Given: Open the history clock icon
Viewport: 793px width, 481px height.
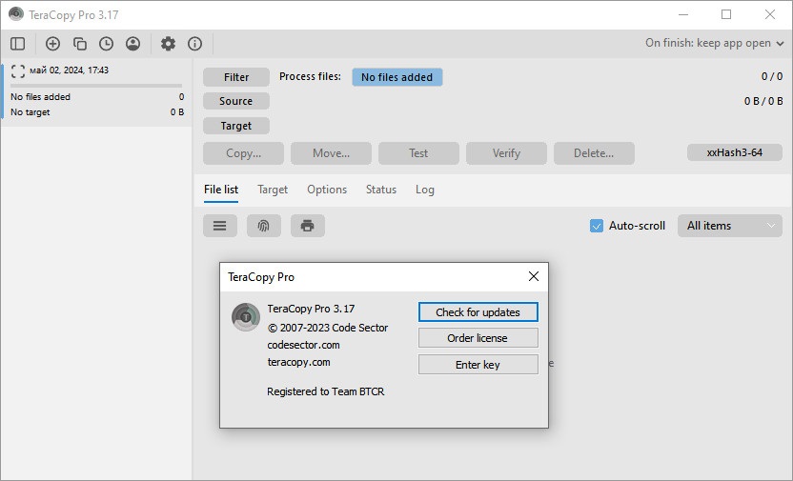Looking at the screenshot, I should 106,44.
